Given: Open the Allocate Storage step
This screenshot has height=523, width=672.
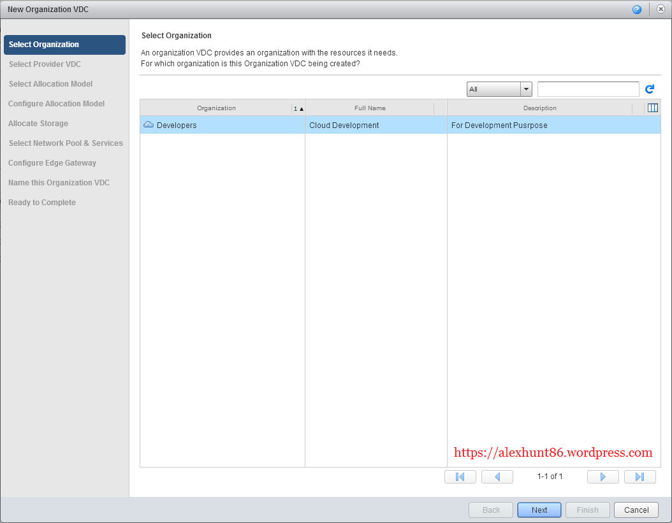Looking at the screenshot, I should click(38, 124).
